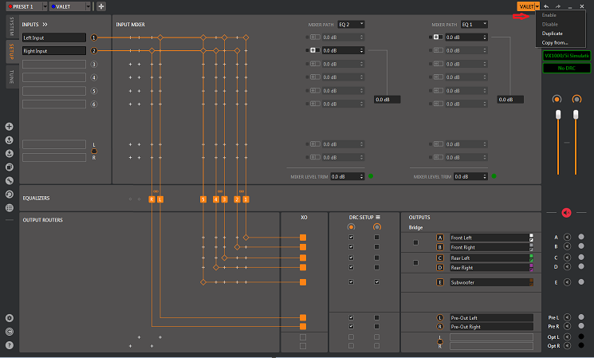Click input channel 1 circle node
594x358 pixels.
point(94,37)
